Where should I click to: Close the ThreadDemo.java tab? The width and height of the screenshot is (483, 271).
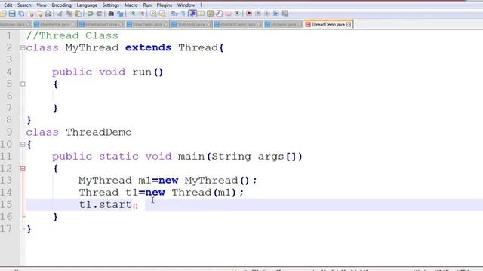pyautogui.click(x=349, y=24)
